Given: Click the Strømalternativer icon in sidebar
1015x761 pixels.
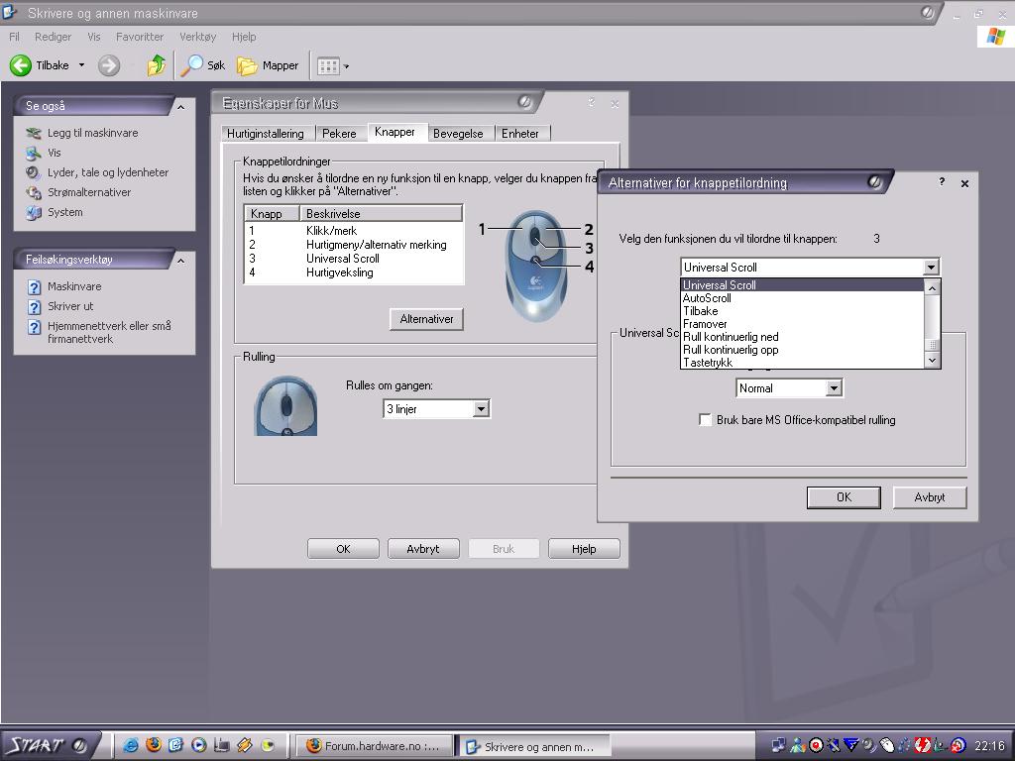Looking at the screenshot, I should [35, 192].
